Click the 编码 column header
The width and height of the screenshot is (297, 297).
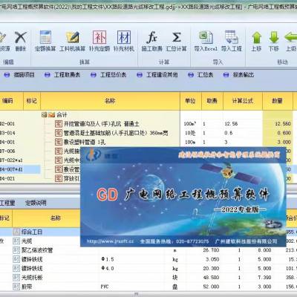pyautogui.click(x=7, y=101)
